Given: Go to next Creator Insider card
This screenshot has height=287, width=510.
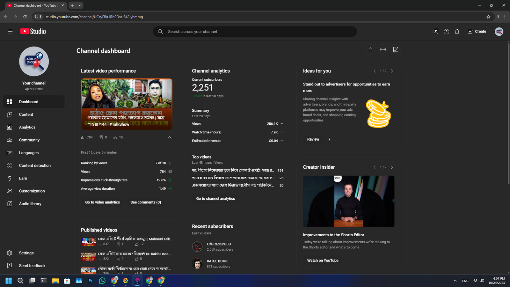Looking at the screenshot, I should pyautogui.click(x=392, y=167).
